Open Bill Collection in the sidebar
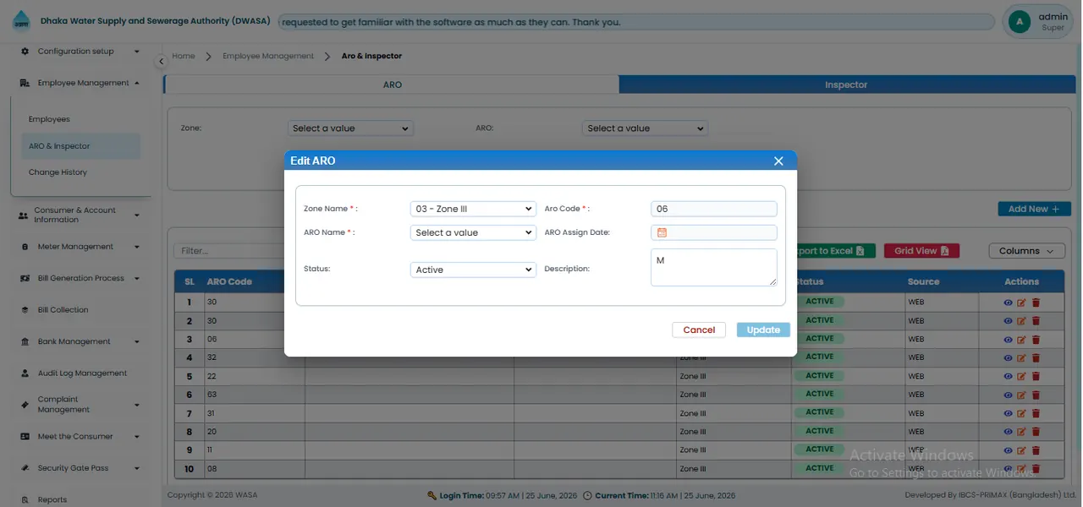 tap(63, 310)
